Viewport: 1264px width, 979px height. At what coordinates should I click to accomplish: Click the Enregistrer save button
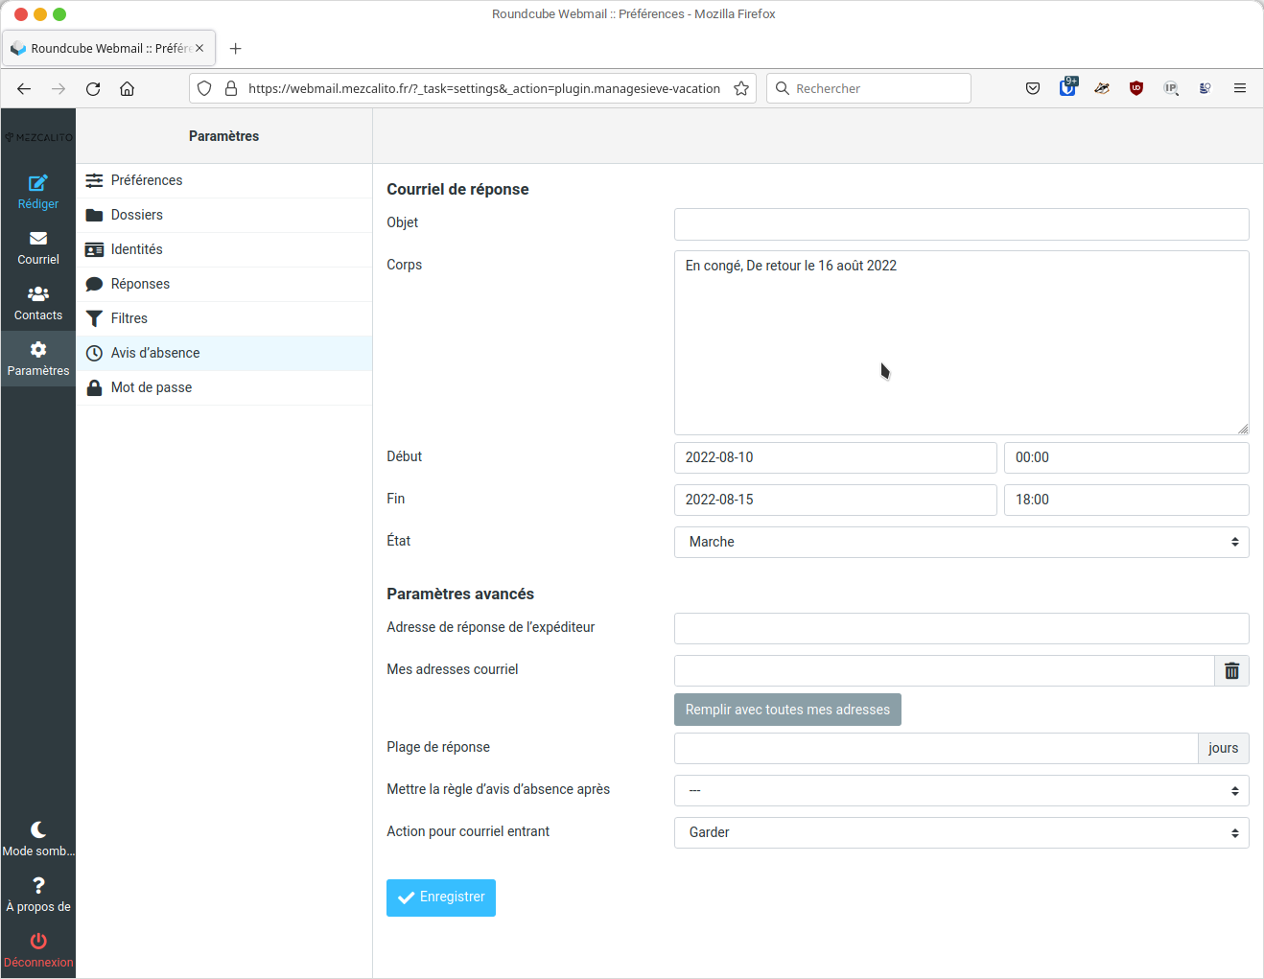(x=441, y=897)
